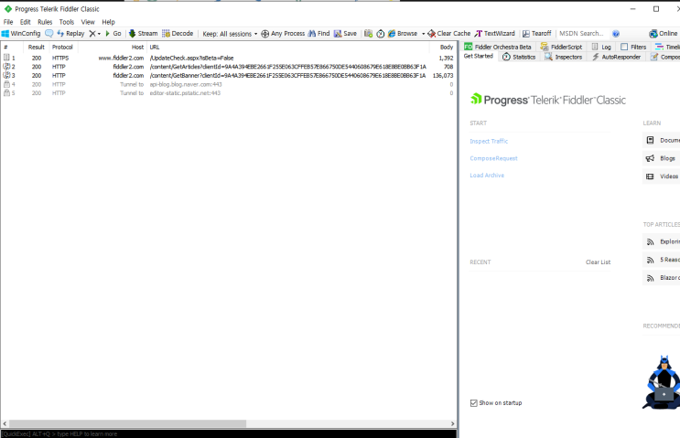Sort by the Result column header

[x=37, y=47]
